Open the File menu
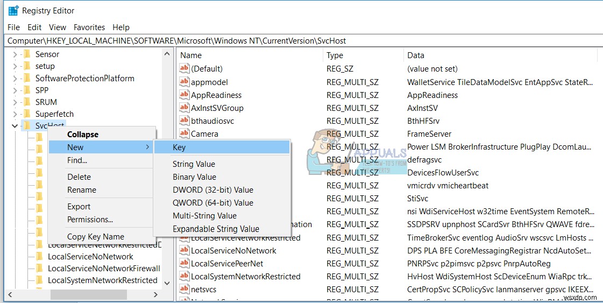 point(13,27)
